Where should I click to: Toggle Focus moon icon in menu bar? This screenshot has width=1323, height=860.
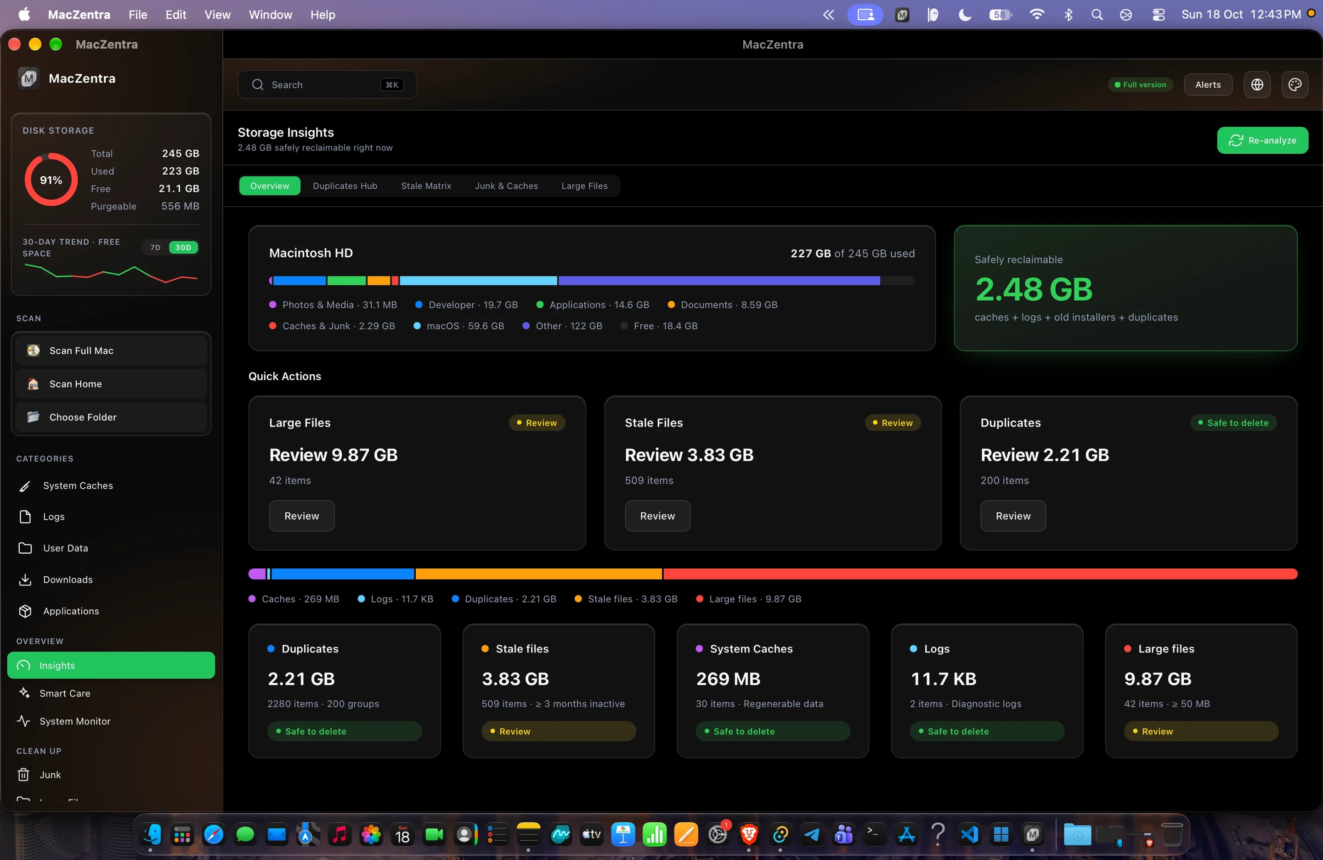pyautogui.click(x=964, y=14)
